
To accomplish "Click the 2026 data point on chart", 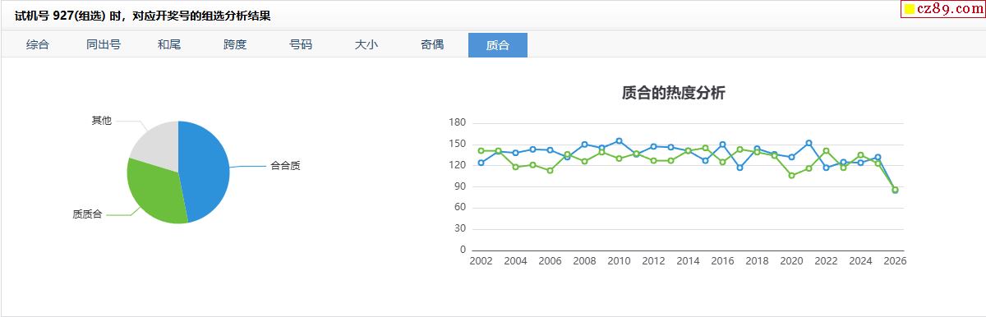I will [x=895, y=190].
